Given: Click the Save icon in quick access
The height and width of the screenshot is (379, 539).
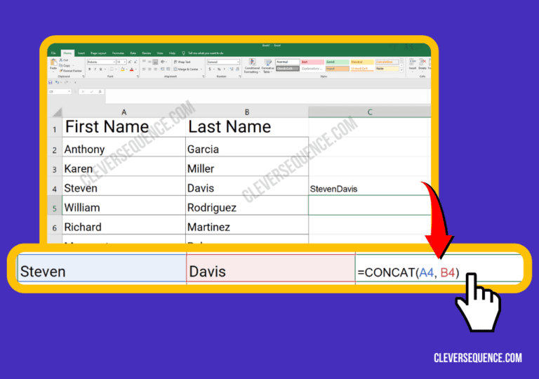Looking at the screenshot, I should (51, 82).
